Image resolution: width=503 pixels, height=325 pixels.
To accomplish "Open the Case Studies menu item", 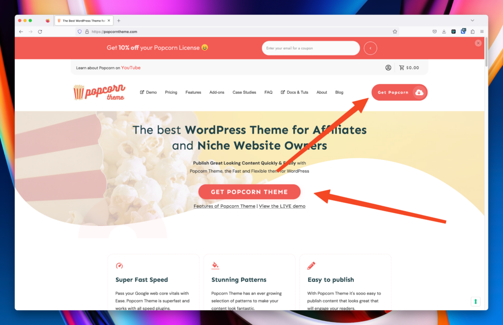I will point(244,92).
